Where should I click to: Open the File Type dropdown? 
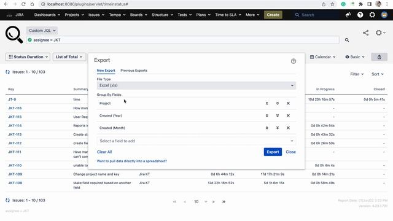point(196,85)
